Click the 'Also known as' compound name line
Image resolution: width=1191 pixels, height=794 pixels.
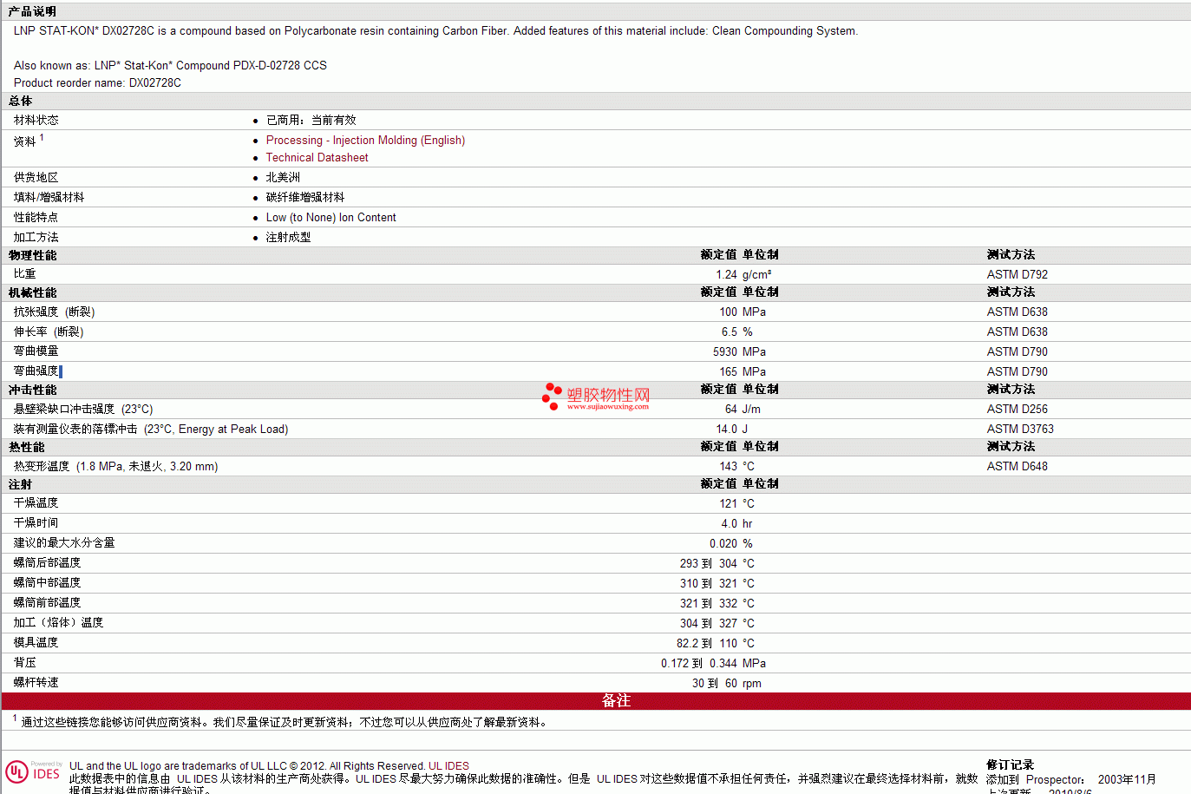point(170,66)
